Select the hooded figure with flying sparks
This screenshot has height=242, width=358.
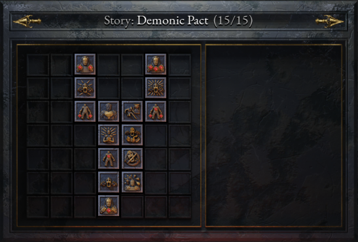pos(132,182)
